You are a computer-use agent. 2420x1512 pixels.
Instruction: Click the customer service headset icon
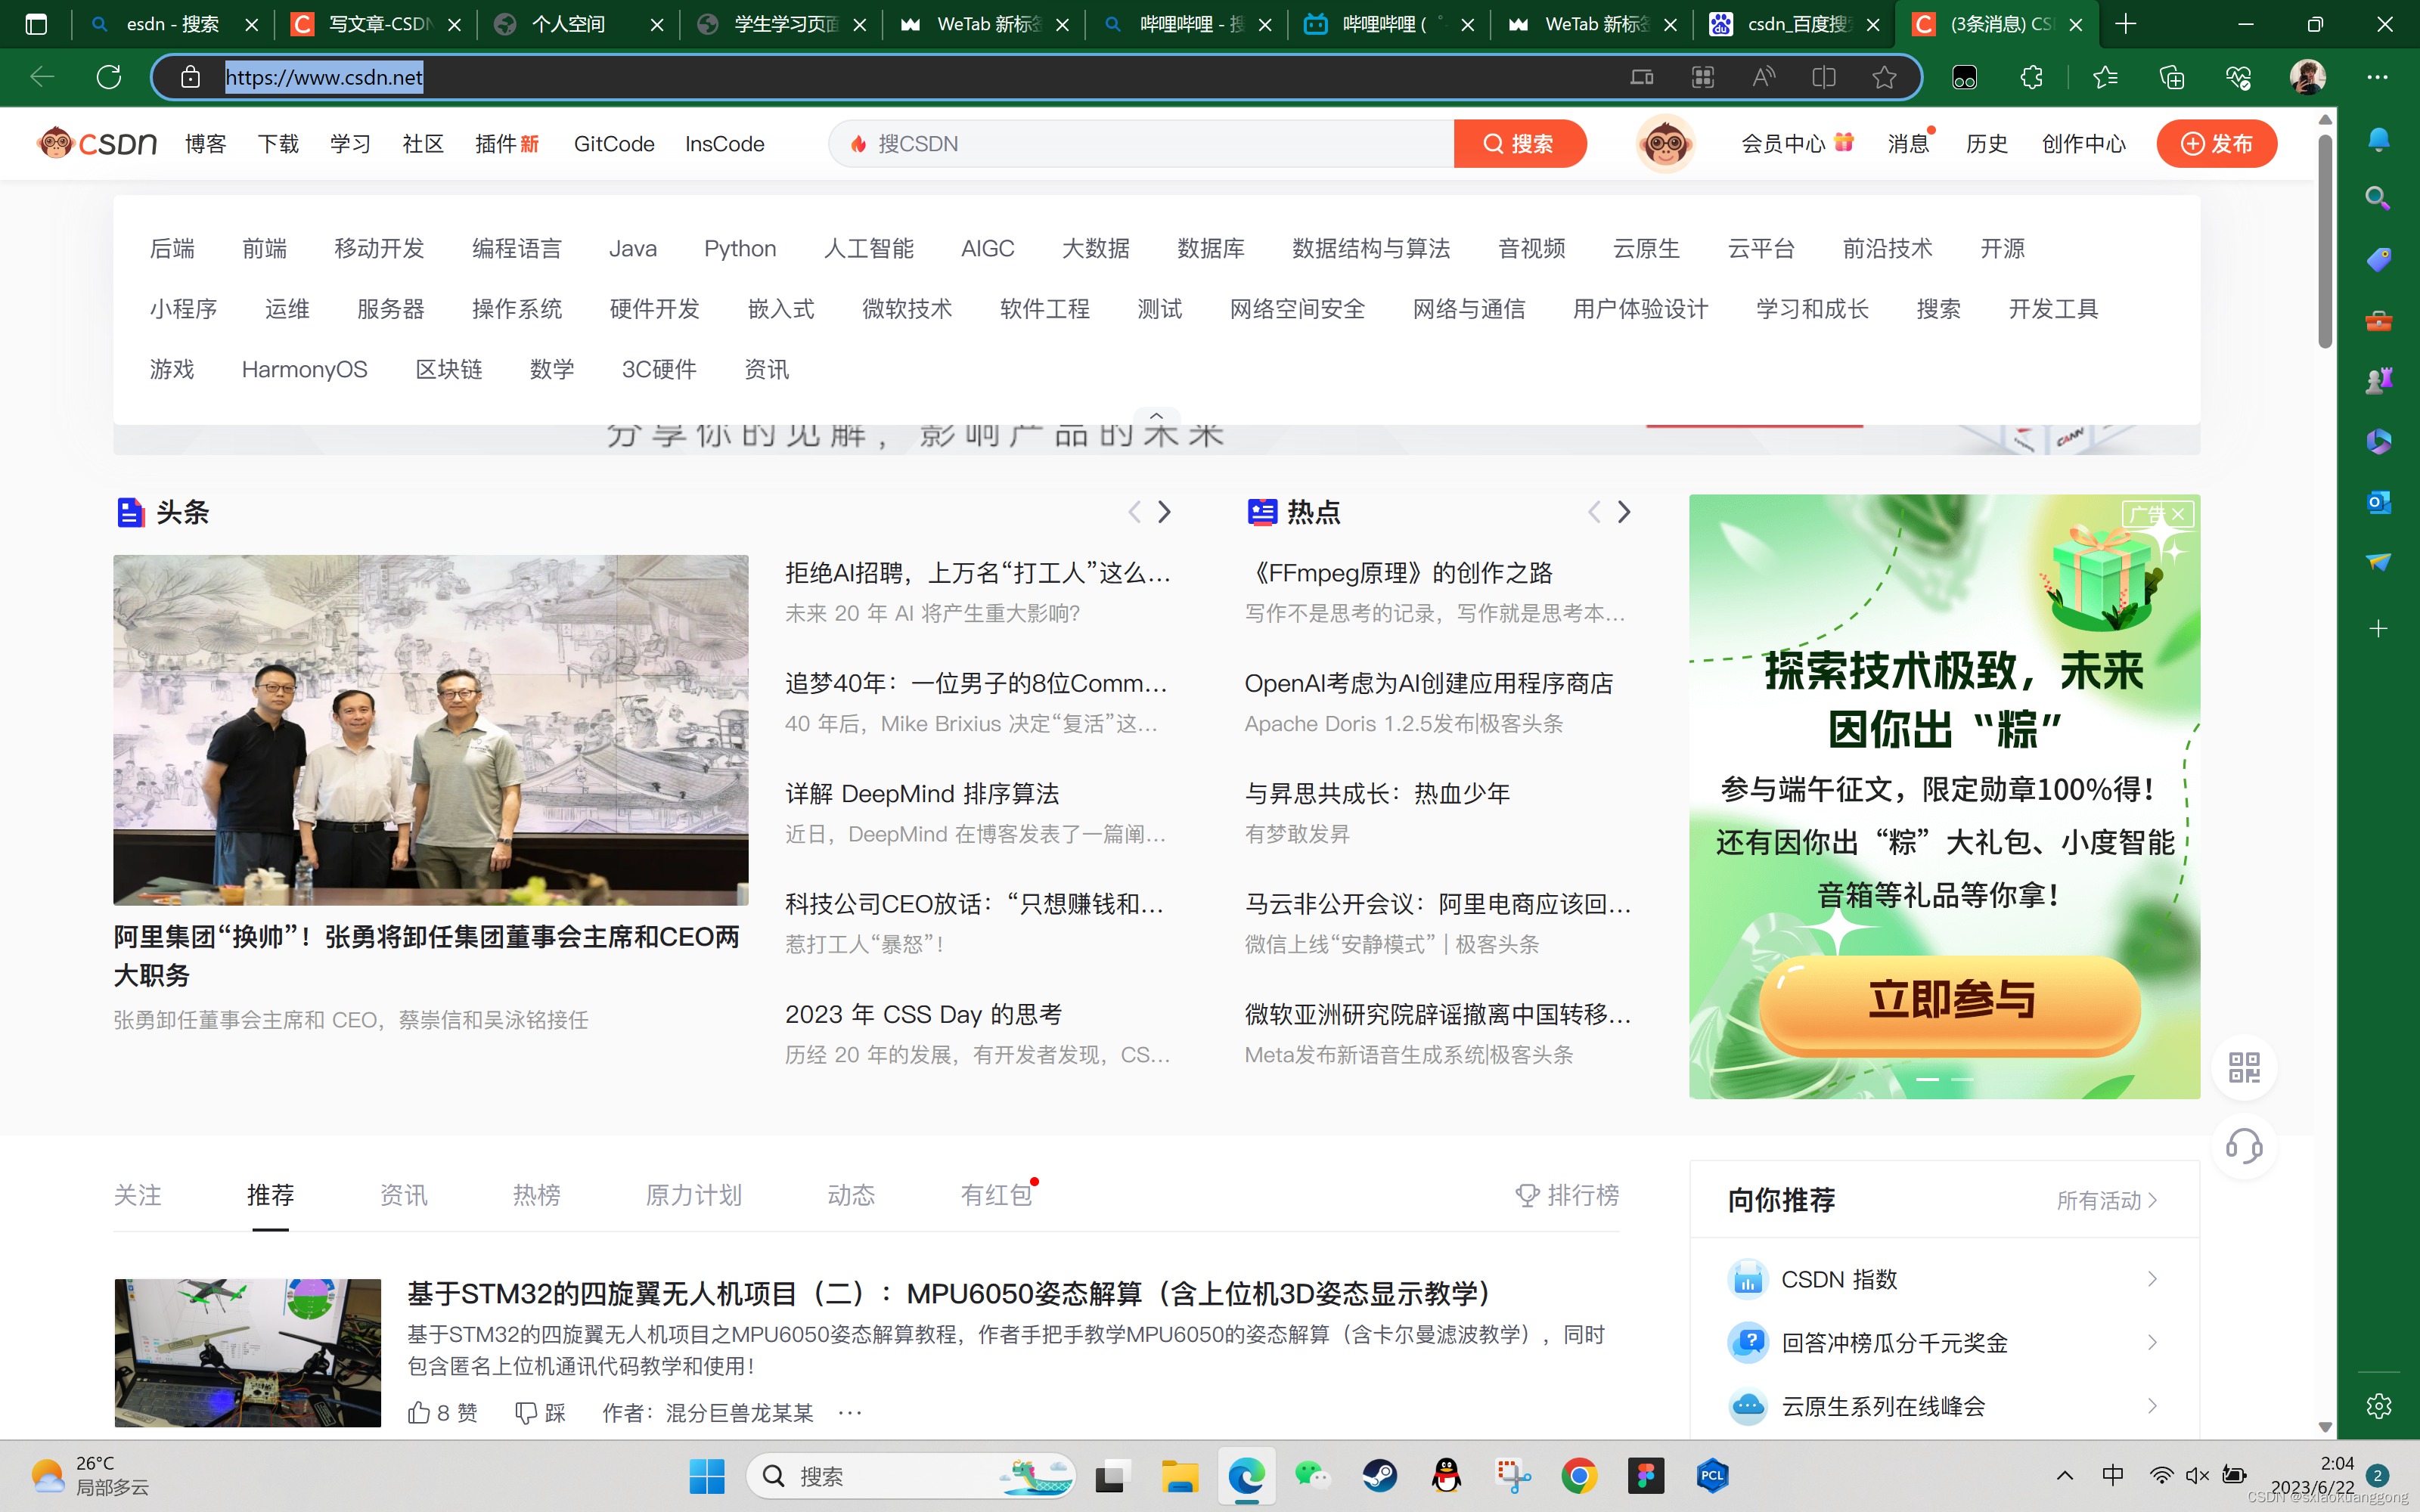pyautogui.click(x=2244, y=1146)
